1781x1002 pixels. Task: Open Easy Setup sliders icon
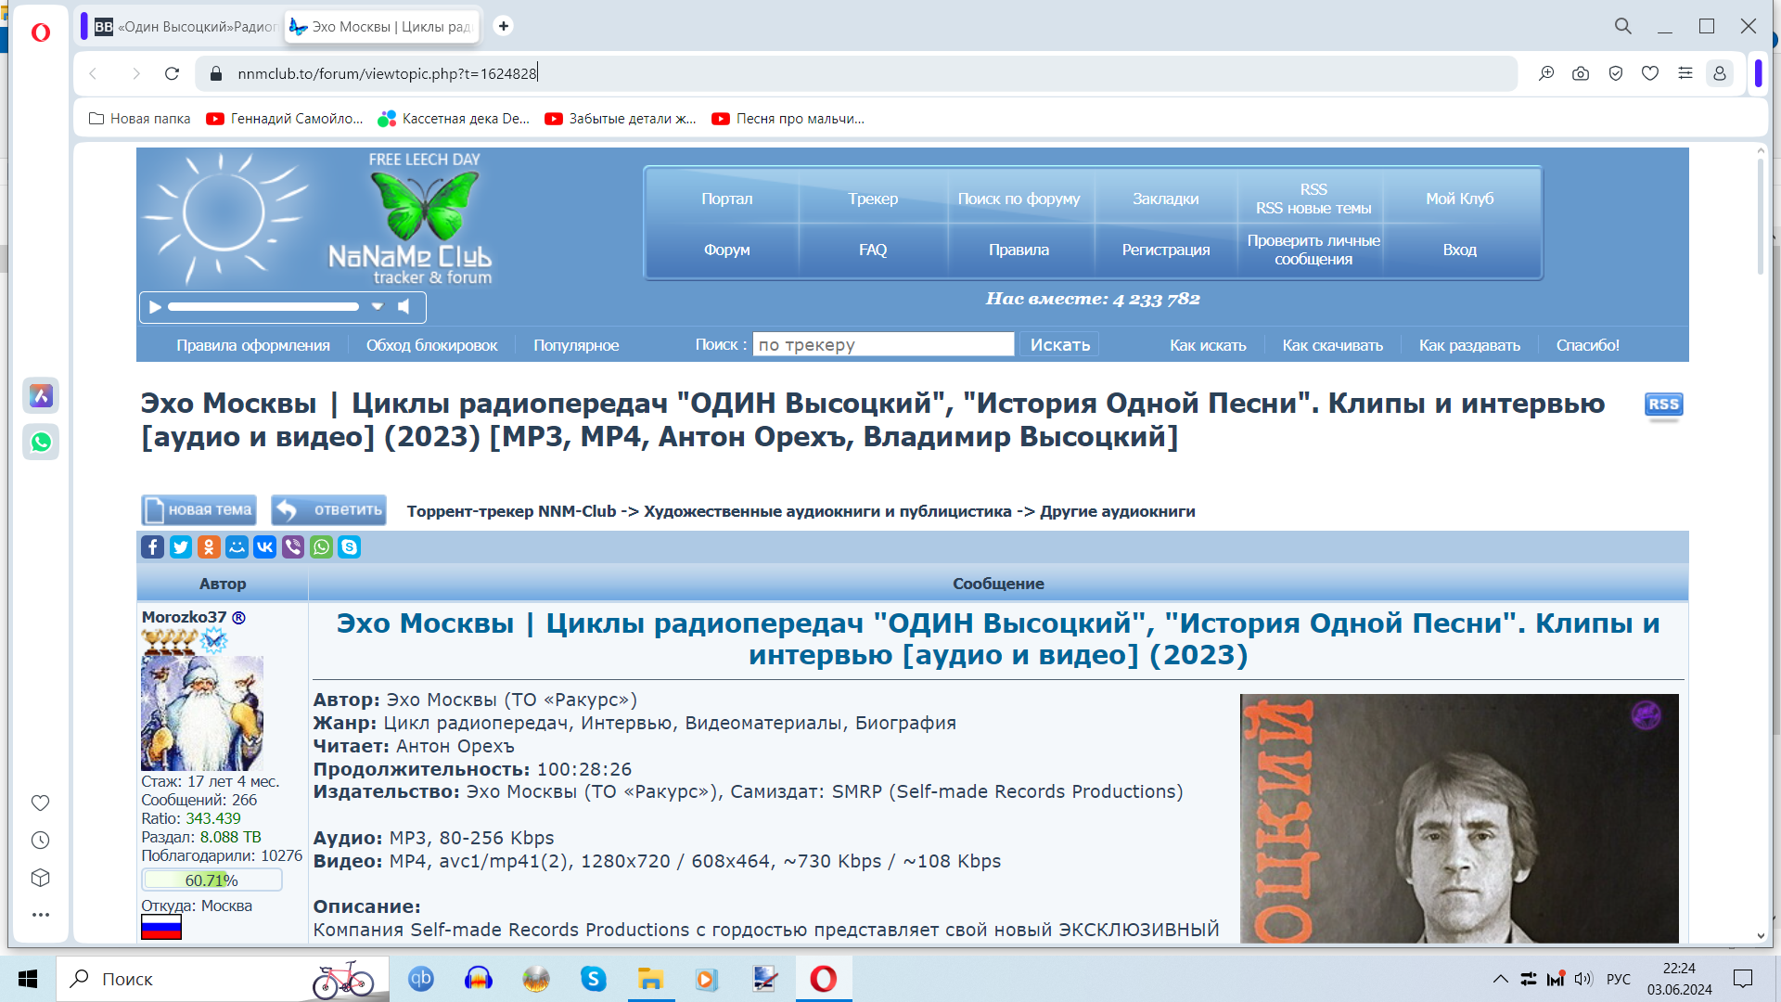point(1685,73)
